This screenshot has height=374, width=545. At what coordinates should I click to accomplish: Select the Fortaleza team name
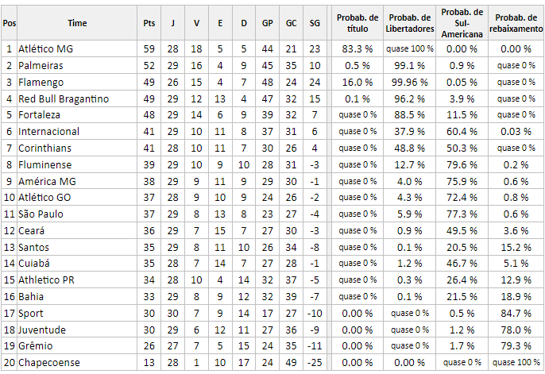39,115
